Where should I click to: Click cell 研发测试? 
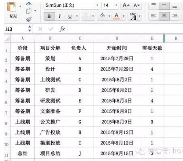pyautogui.click(x=50, y=101)
